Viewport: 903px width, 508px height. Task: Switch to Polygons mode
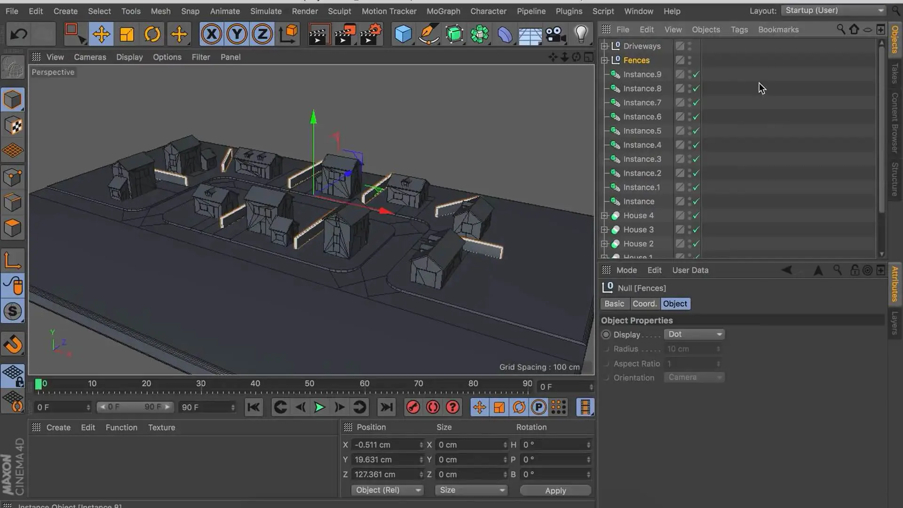coord(13,229)
